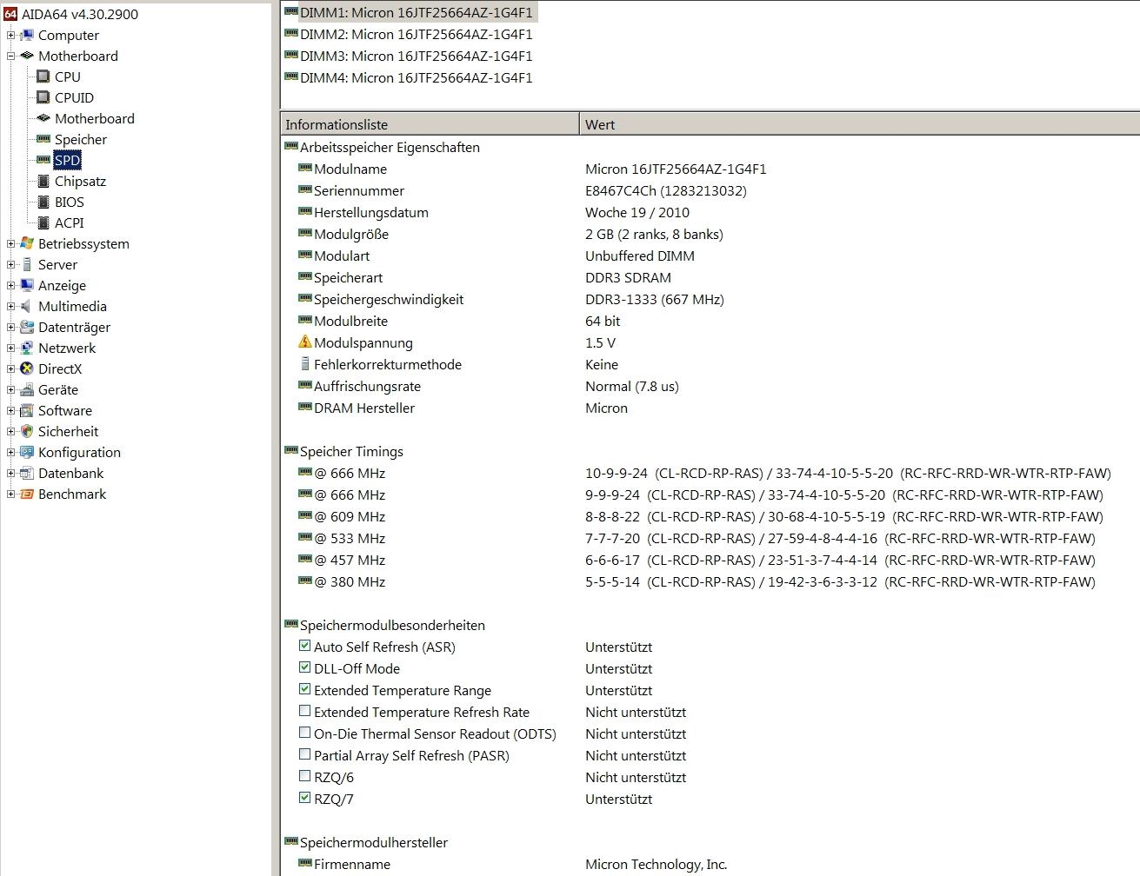Image resolution: width=1140 pixels, height=876 pixels.
Task: Select DIMM2: Micron 16JTF25664AZ-1G4F1 entry
Action: click(x=416, y=34)
